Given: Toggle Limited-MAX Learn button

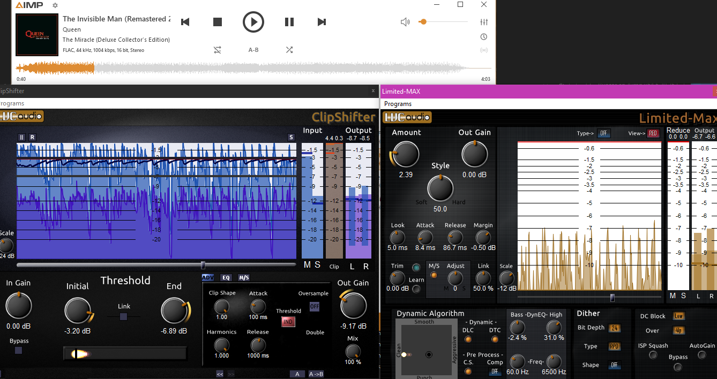Looking at the screenshot, I should tap(416, 290).
